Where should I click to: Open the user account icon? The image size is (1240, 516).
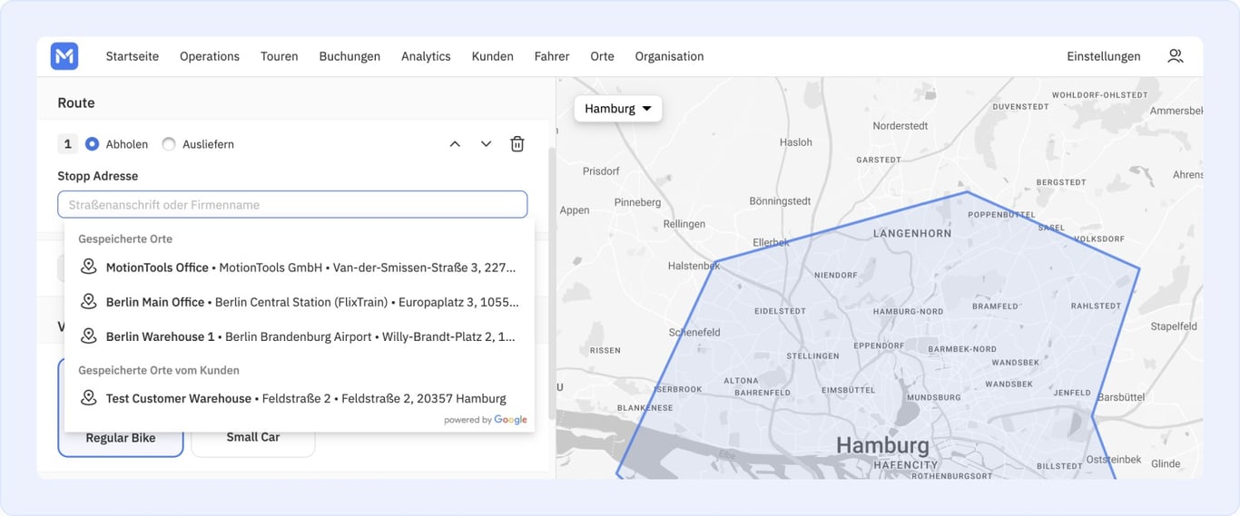[x=1176, y=56]
